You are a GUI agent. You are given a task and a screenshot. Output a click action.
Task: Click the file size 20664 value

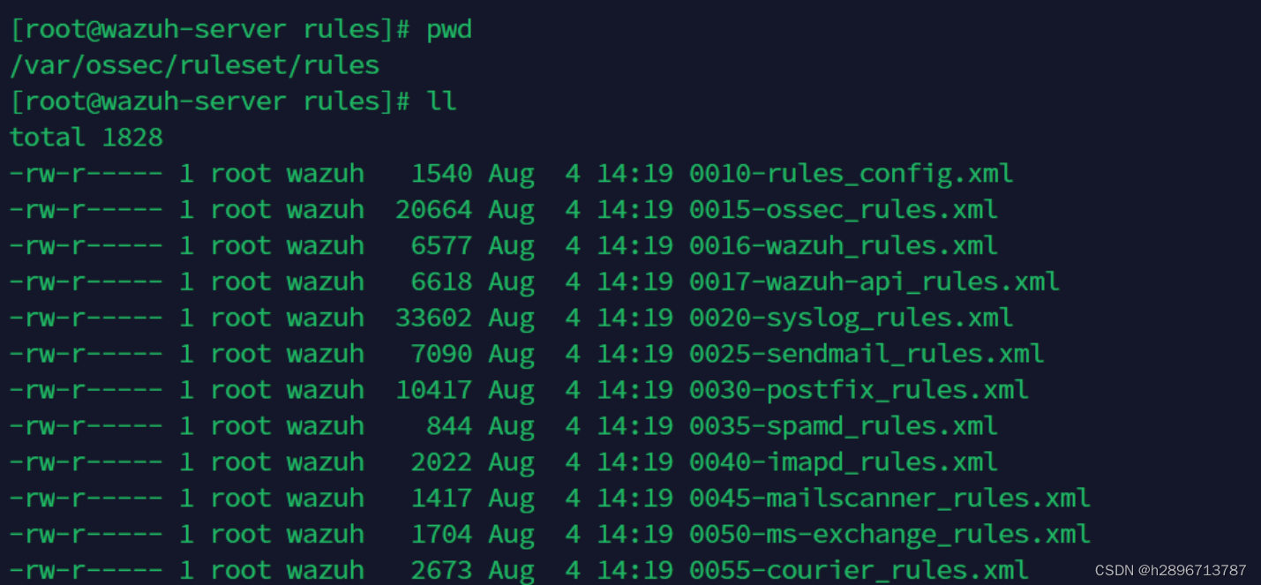tap(433, 210)
